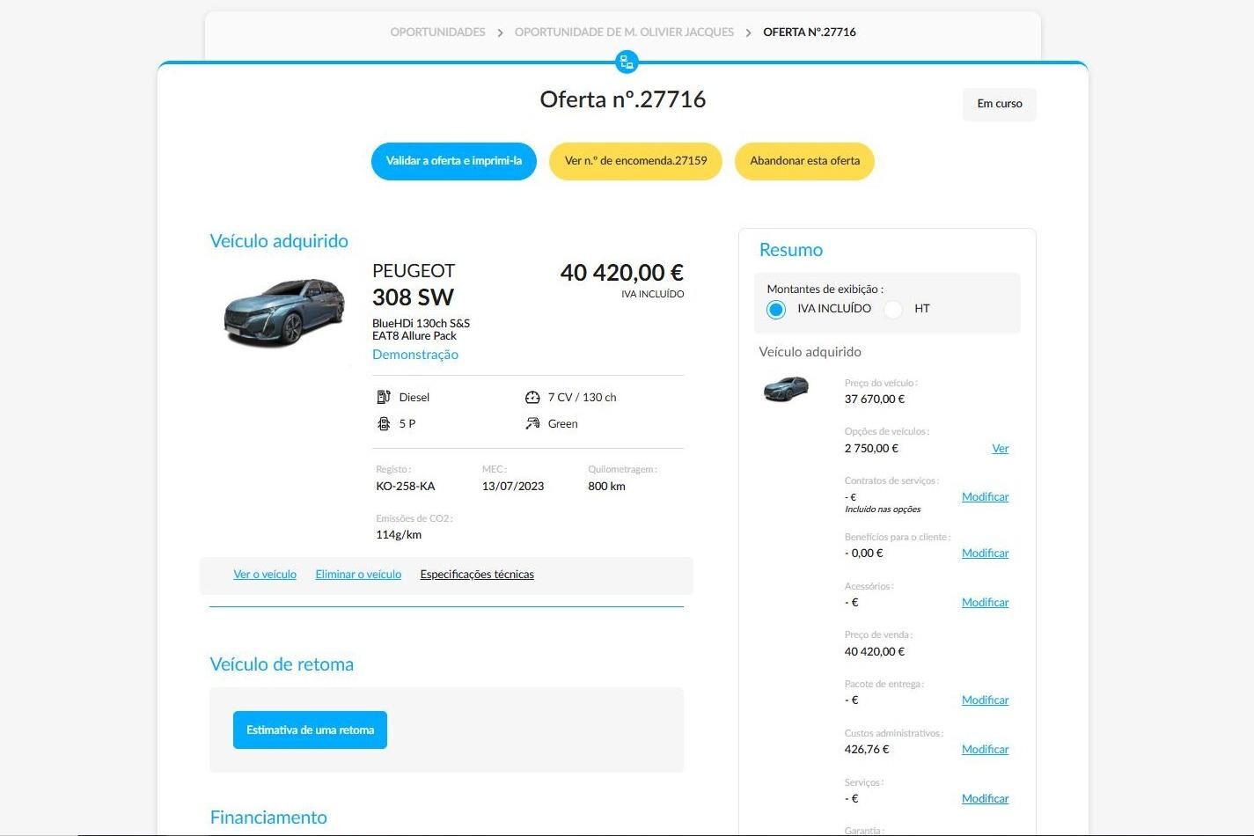
Task: Click Abandonar esta oferta button
Action: 804,161
